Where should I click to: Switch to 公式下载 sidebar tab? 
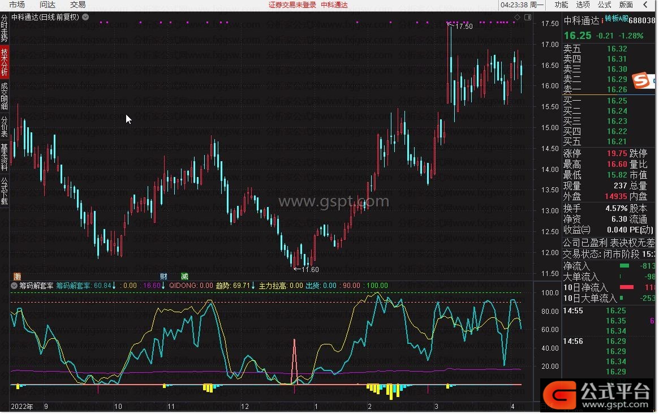click(x=4, y=191)
